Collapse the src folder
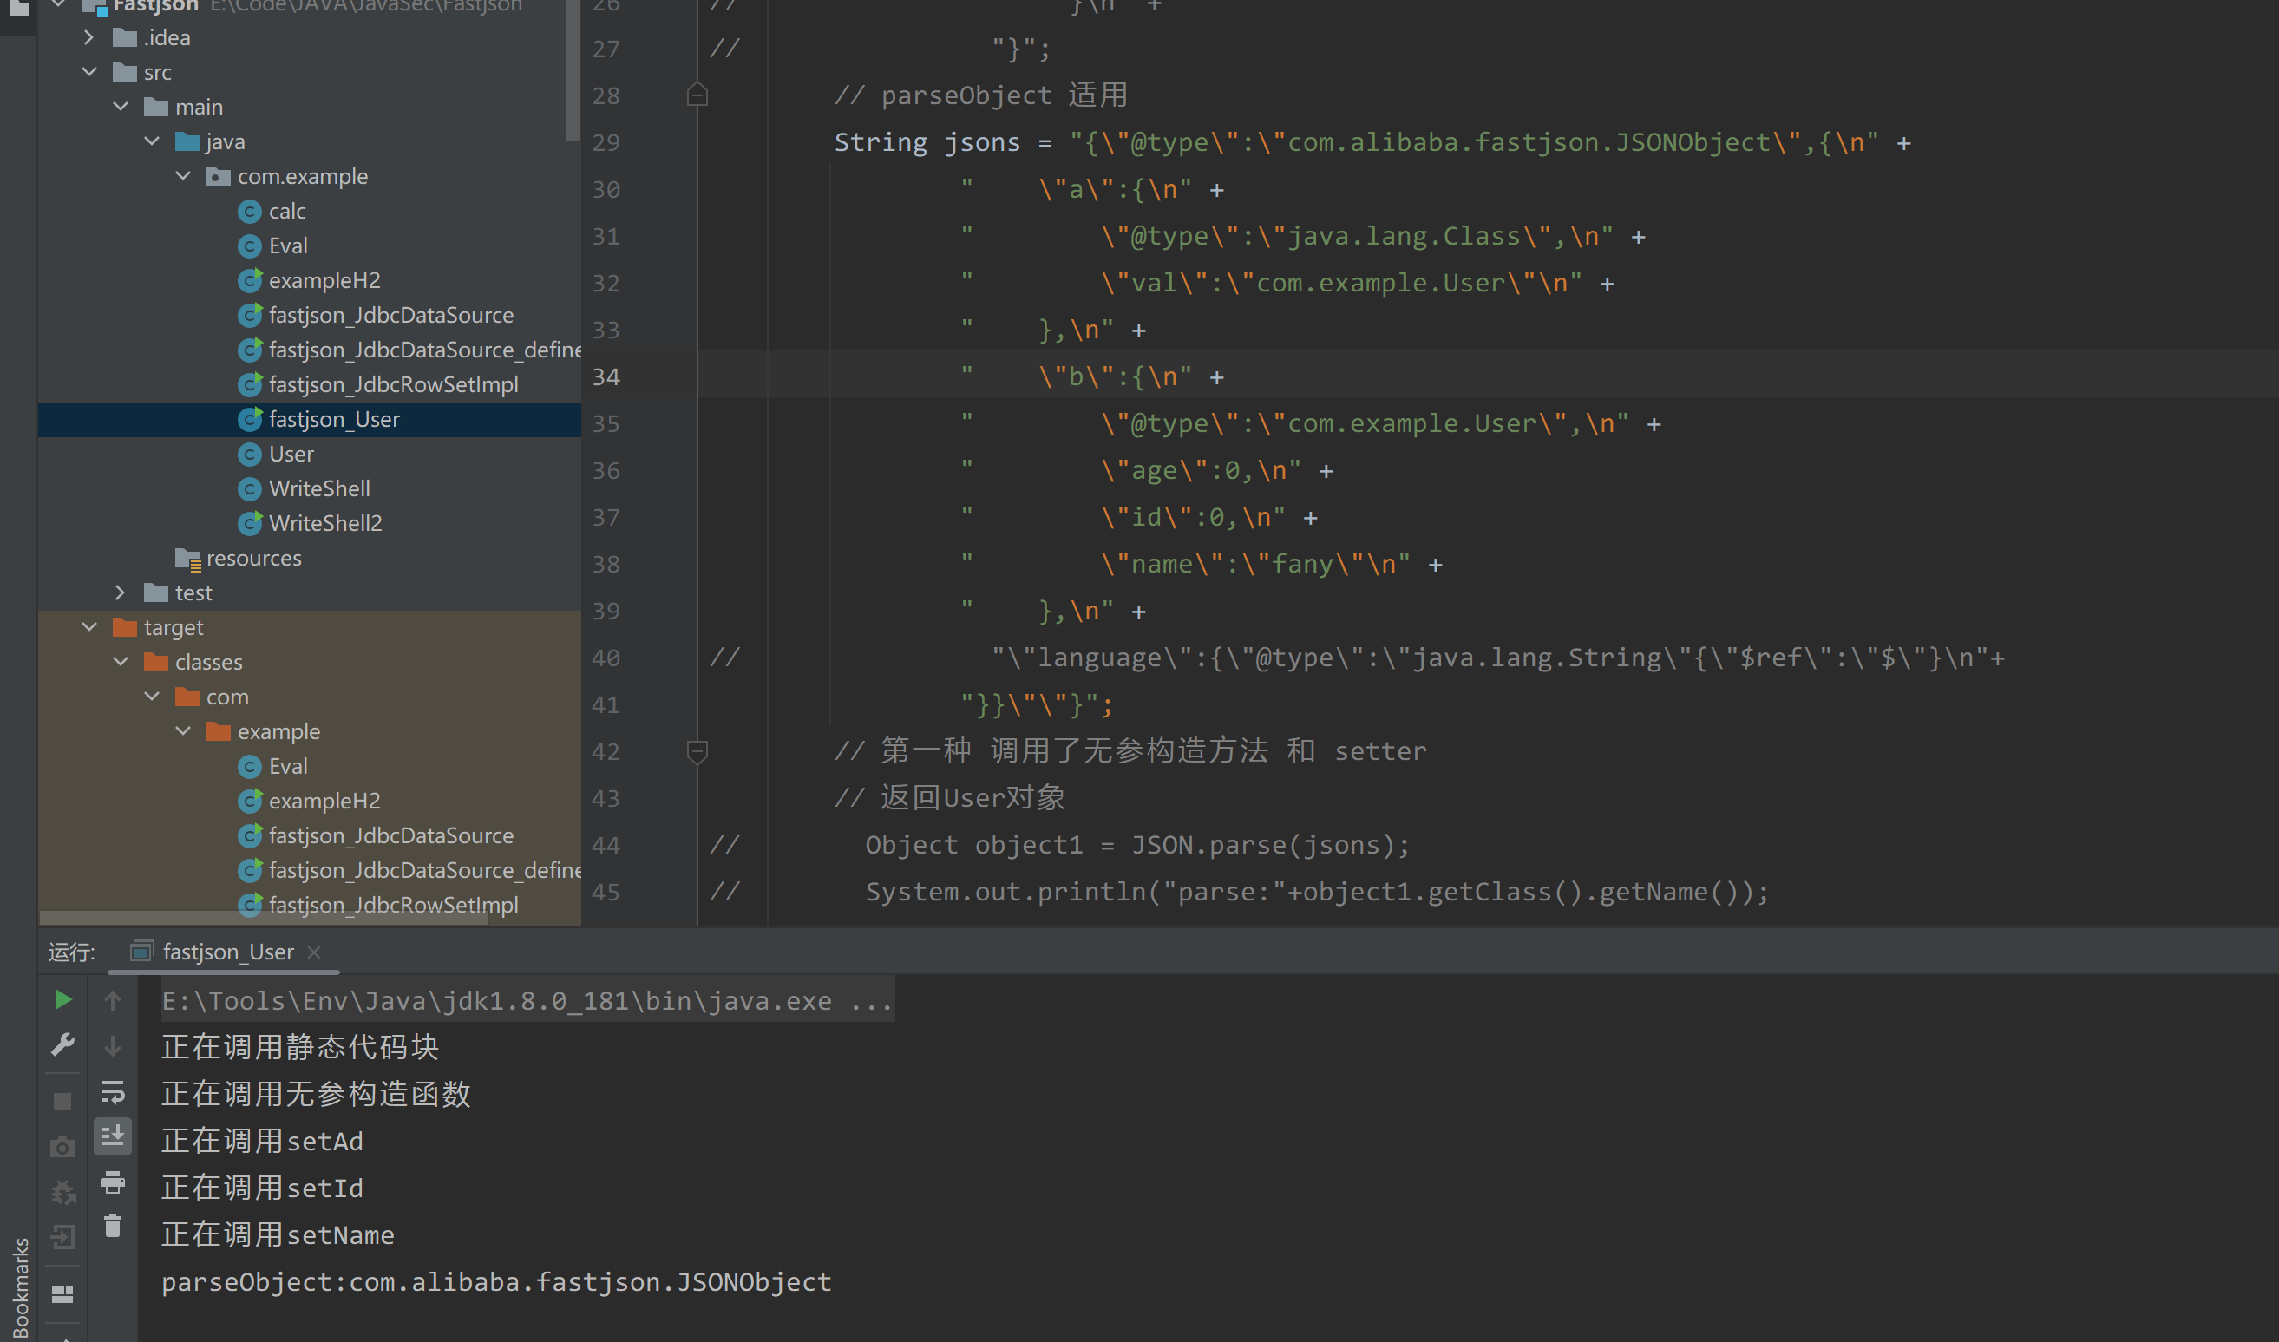The width and height of the screenshot is (2279, 1342). click(88, 71)
